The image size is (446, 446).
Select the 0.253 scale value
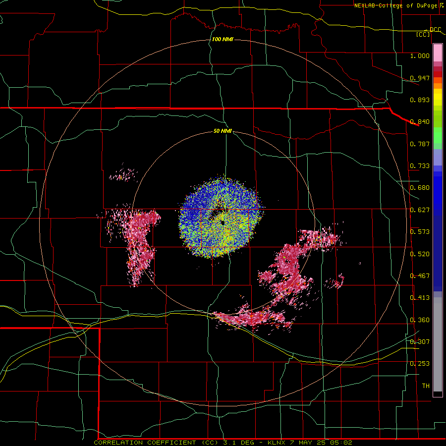coord(420,364)
